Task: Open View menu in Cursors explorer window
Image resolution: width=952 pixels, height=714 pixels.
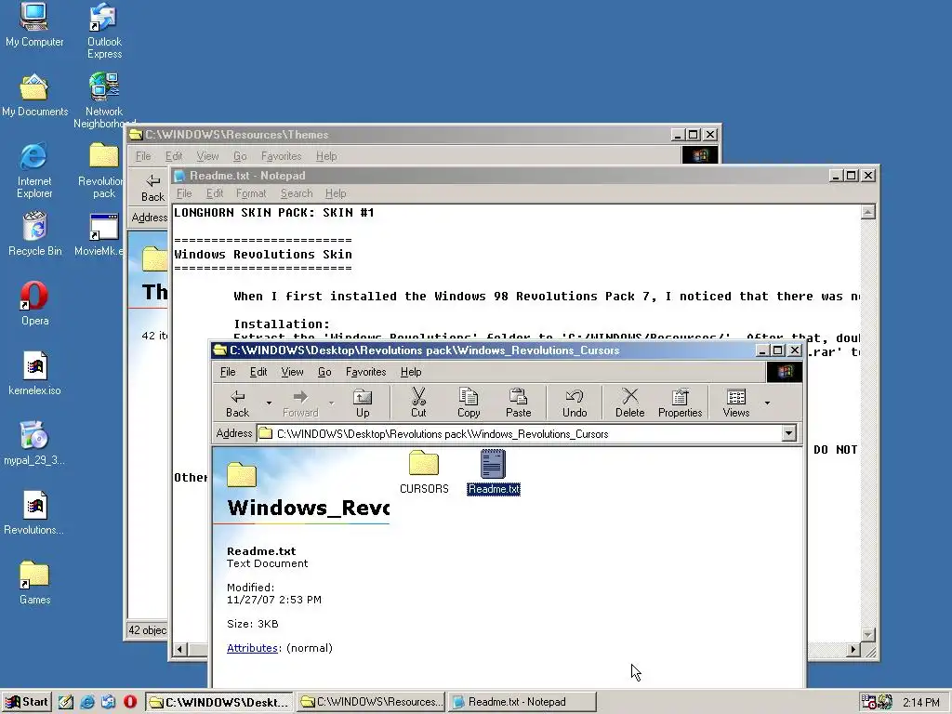Action: click(292, 372)
